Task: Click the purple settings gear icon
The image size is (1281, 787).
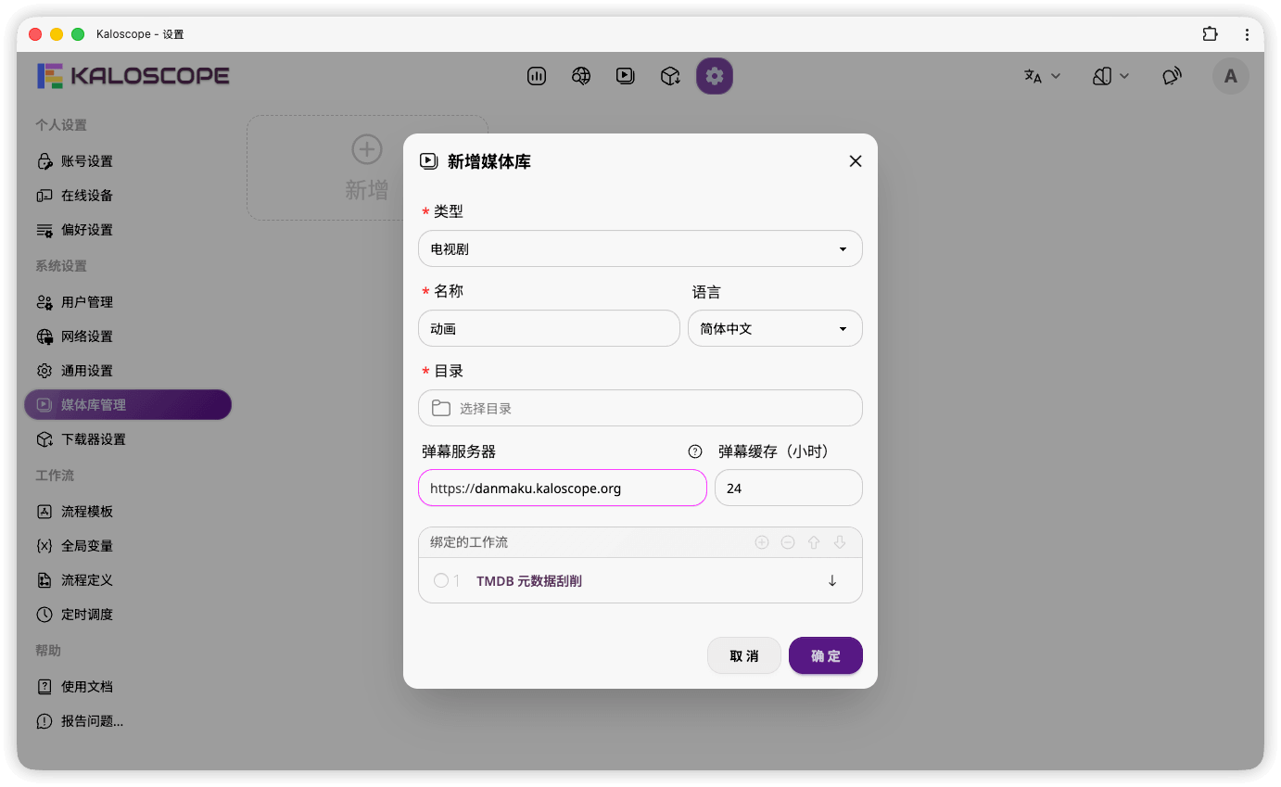Action: 715,76
